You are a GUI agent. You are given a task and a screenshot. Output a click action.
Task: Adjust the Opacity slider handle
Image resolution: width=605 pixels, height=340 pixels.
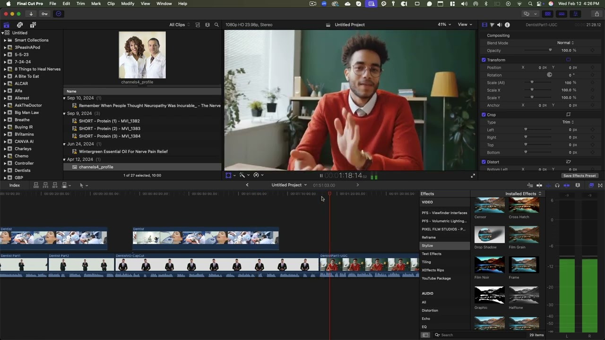(550, 50)
